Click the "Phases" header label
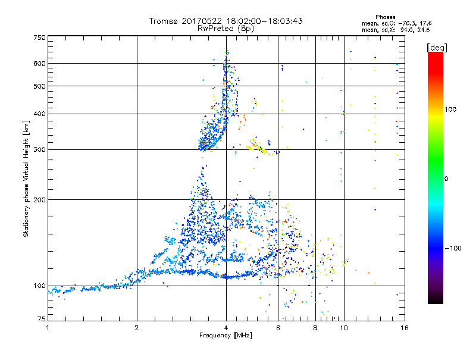Screen dimensions: 476x357 [385, 17]
